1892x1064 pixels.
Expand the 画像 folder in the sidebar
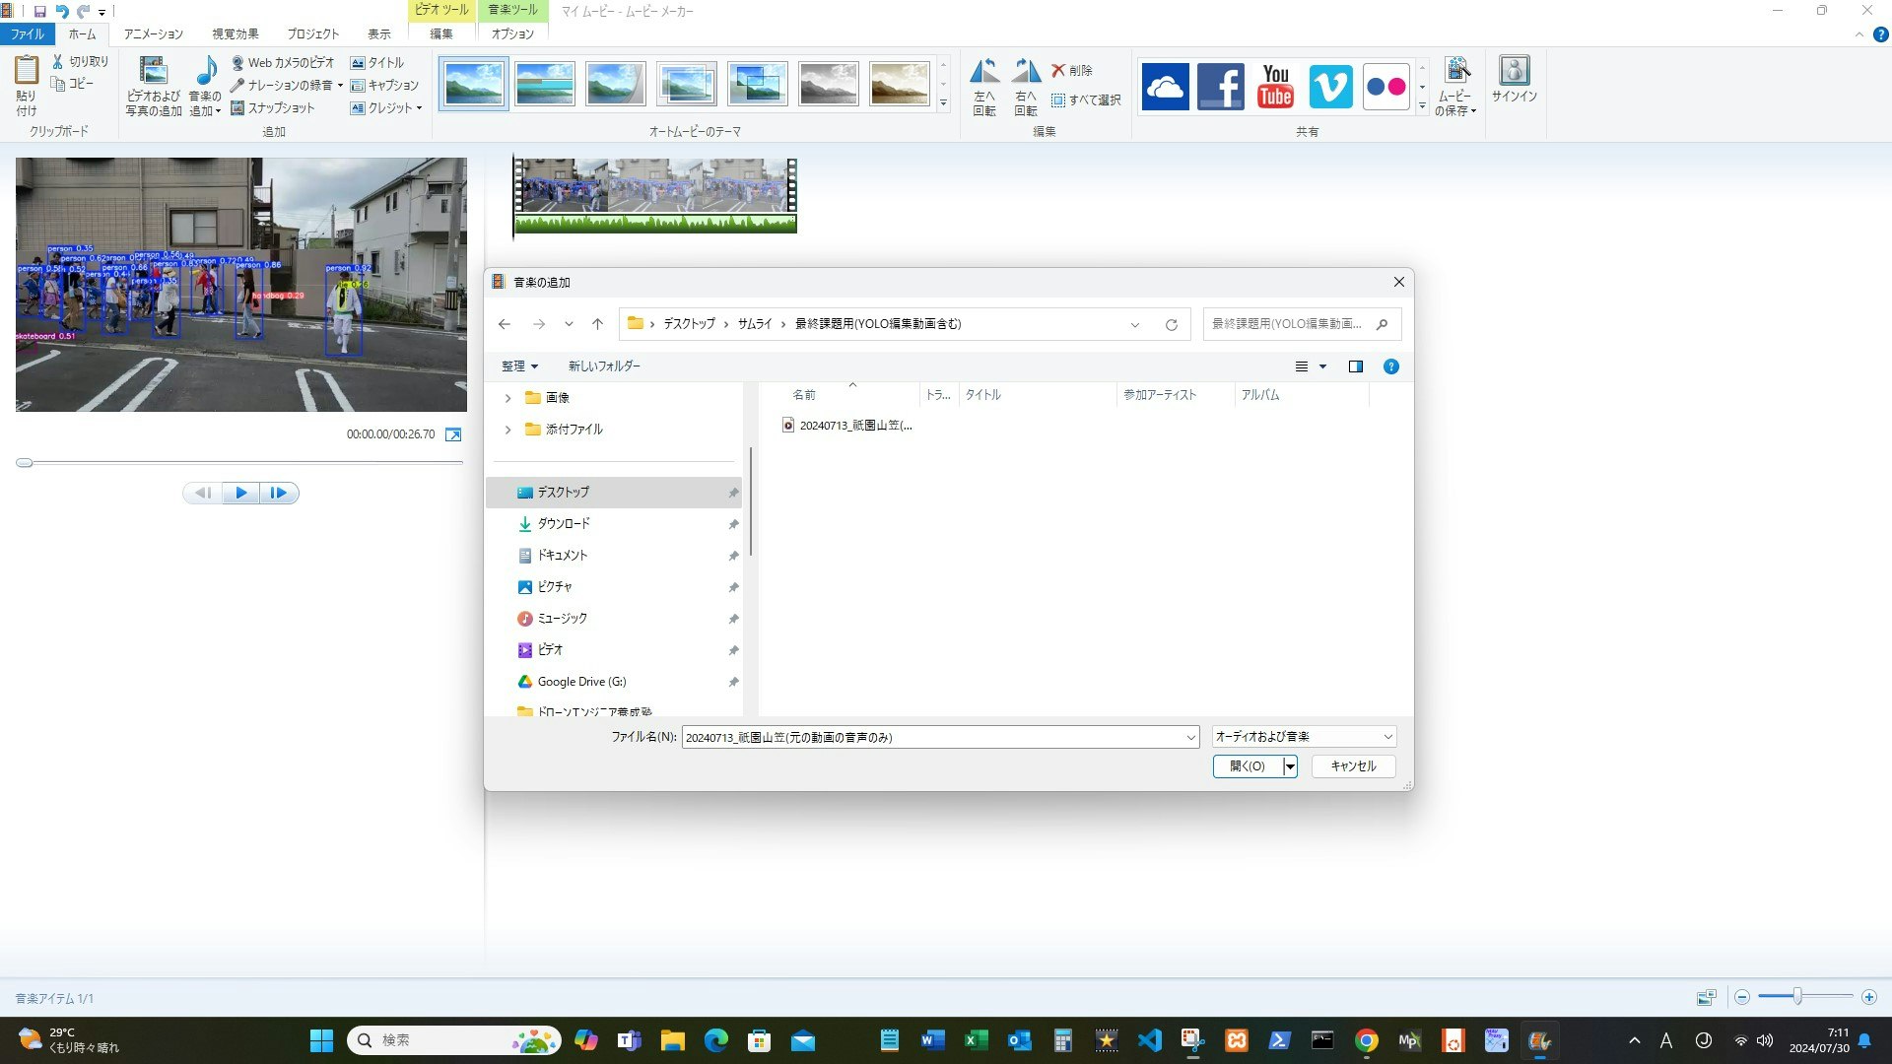(507, 398)
